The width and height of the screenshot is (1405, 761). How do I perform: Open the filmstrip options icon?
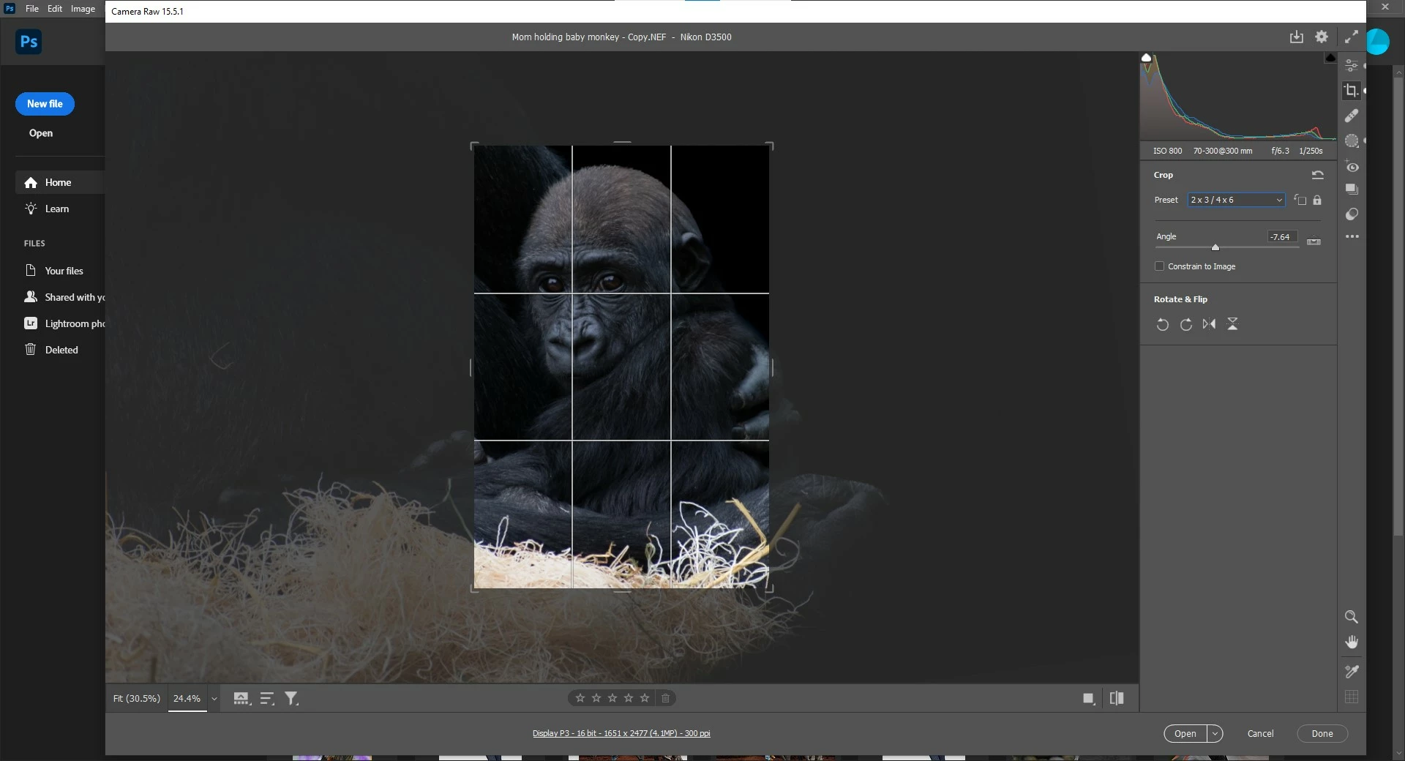(x=241, y=699)
